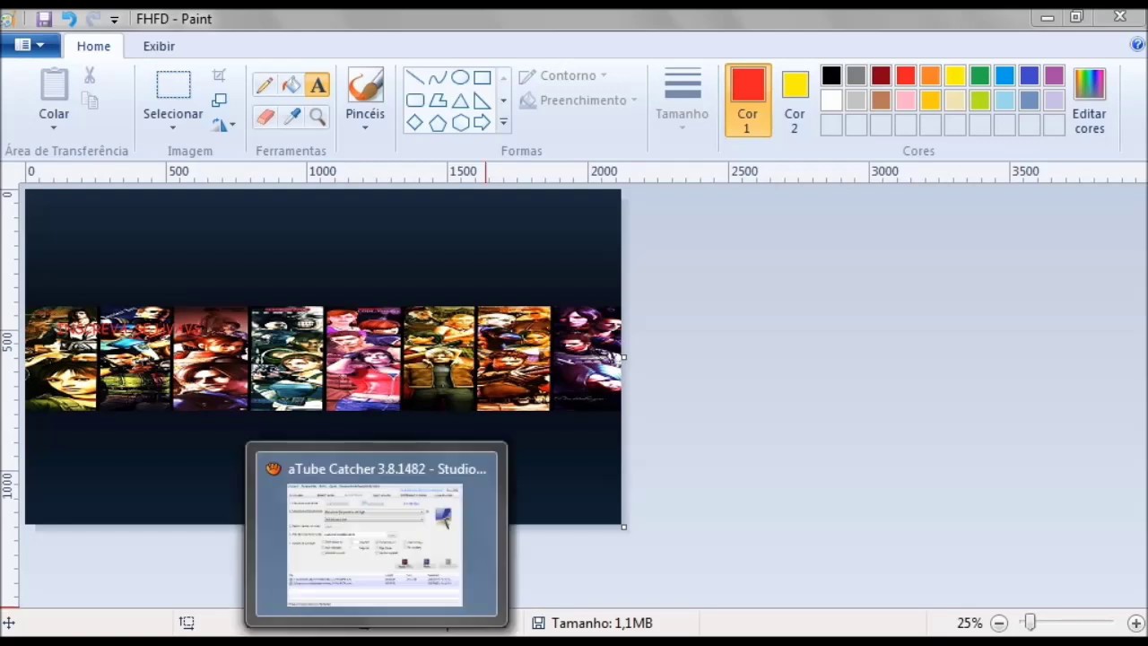Image resolution: width=1148 pixels, height=646 pixels.
Task: Choose the Rounded rectangle shape
Action: pos(415,100)
